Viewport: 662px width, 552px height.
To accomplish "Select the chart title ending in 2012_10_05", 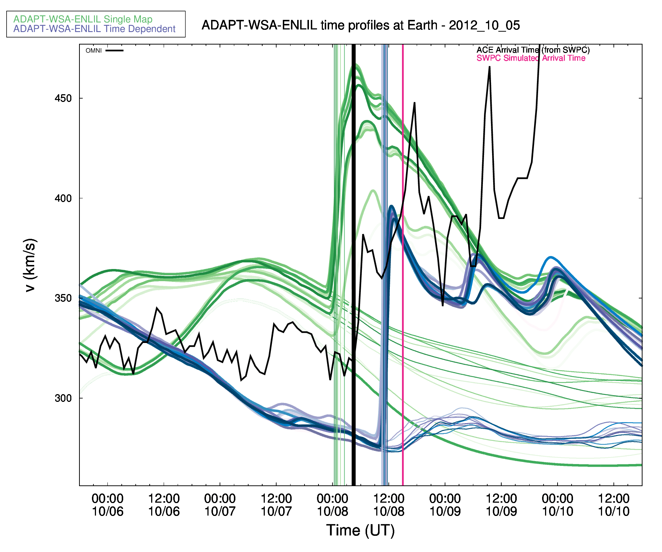I will [361, 25].
